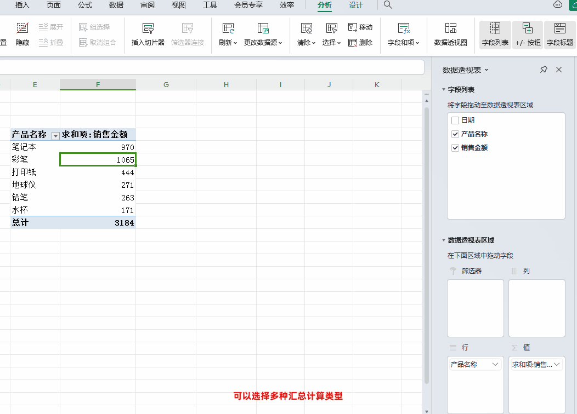Click Fields and Items (字段和项) icon
577x414 pixels.
[x=404, y=28]
